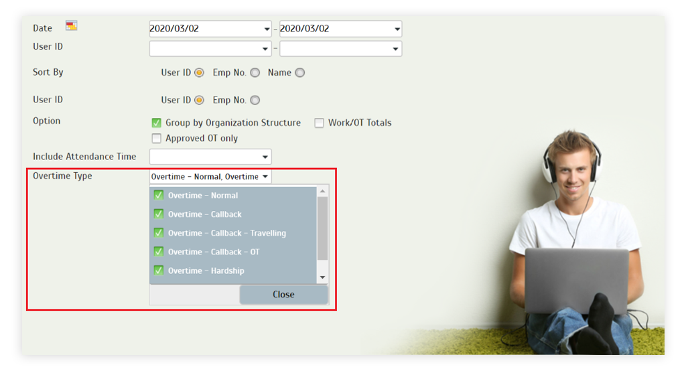Select Sort By User ID radio button
Screen dimensions: 688x371
(x=199, y=73)
